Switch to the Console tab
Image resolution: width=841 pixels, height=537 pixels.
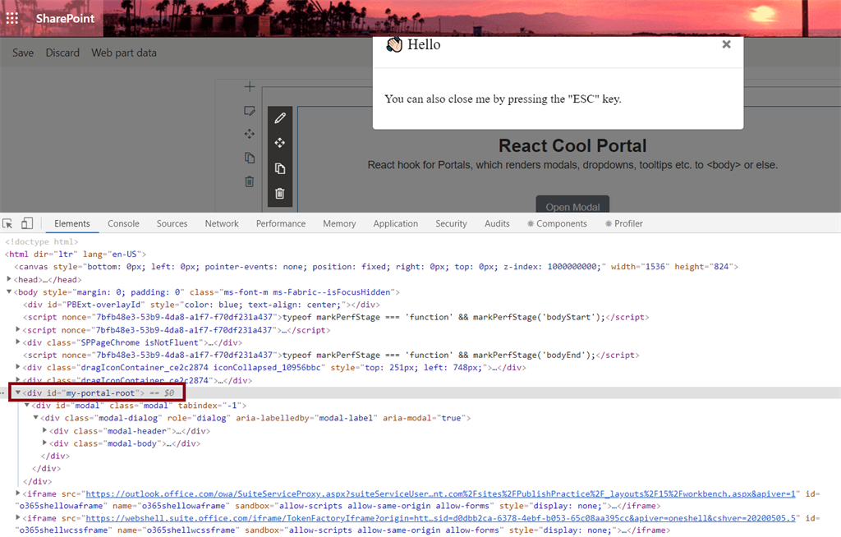[123, 223]
